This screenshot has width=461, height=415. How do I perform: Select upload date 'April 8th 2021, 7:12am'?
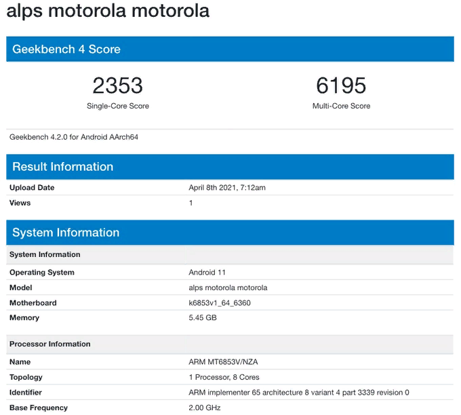tap(227, 188)
